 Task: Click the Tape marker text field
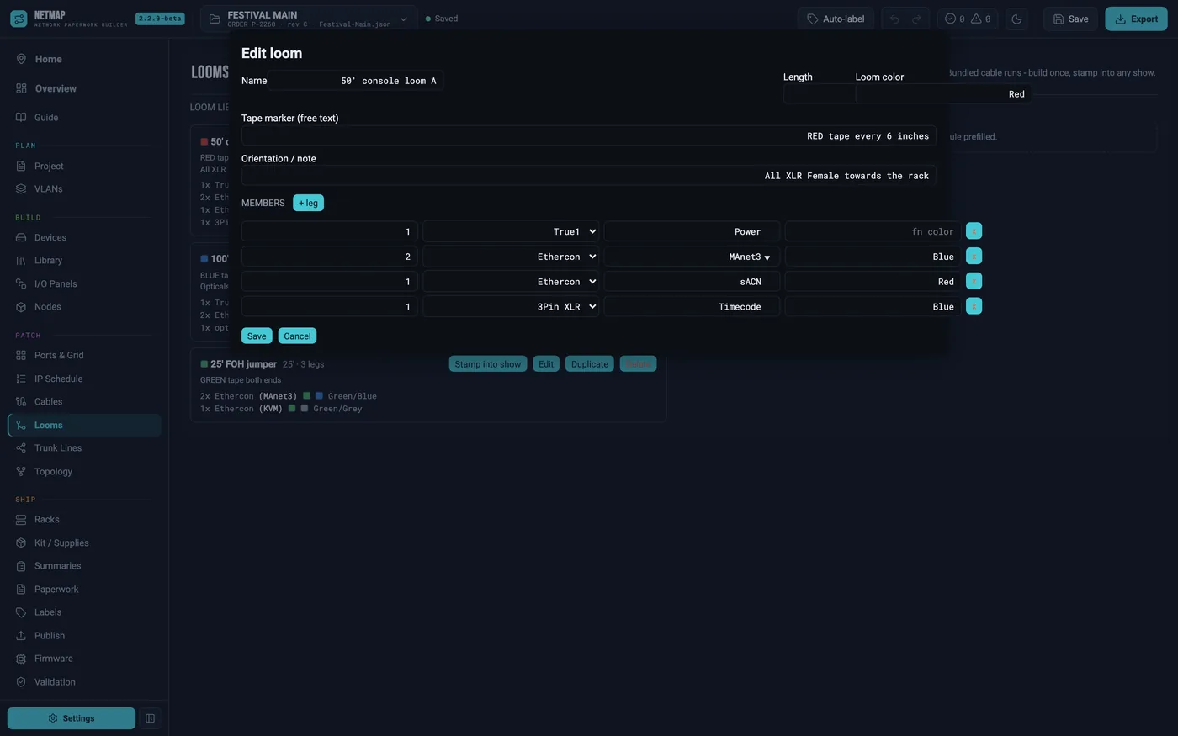[x=589, y=135]
